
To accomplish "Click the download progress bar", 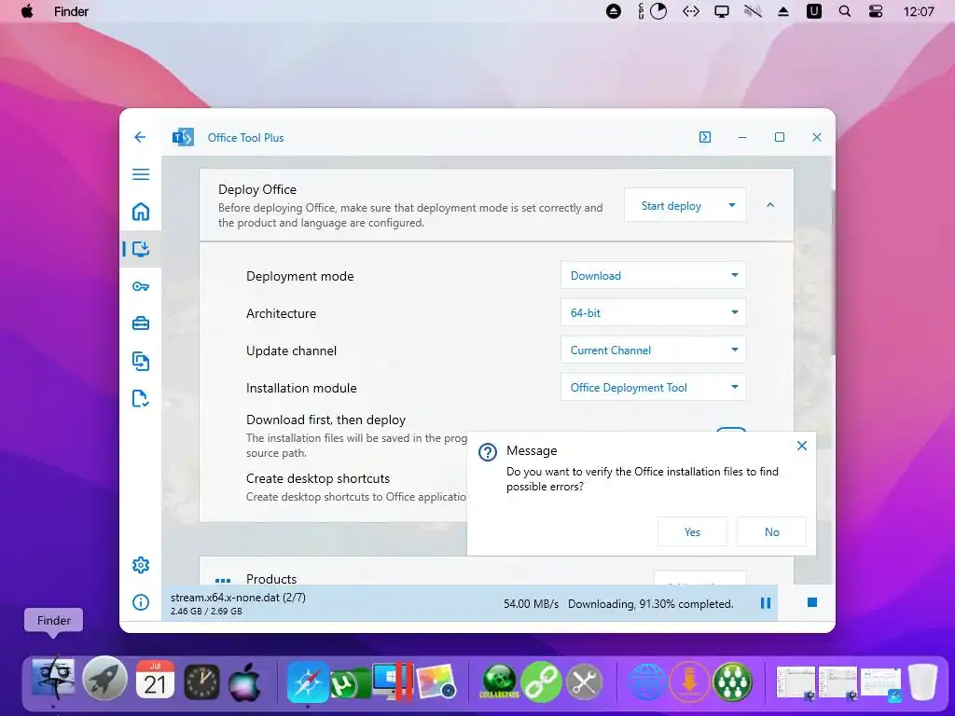I will (469, 603).
